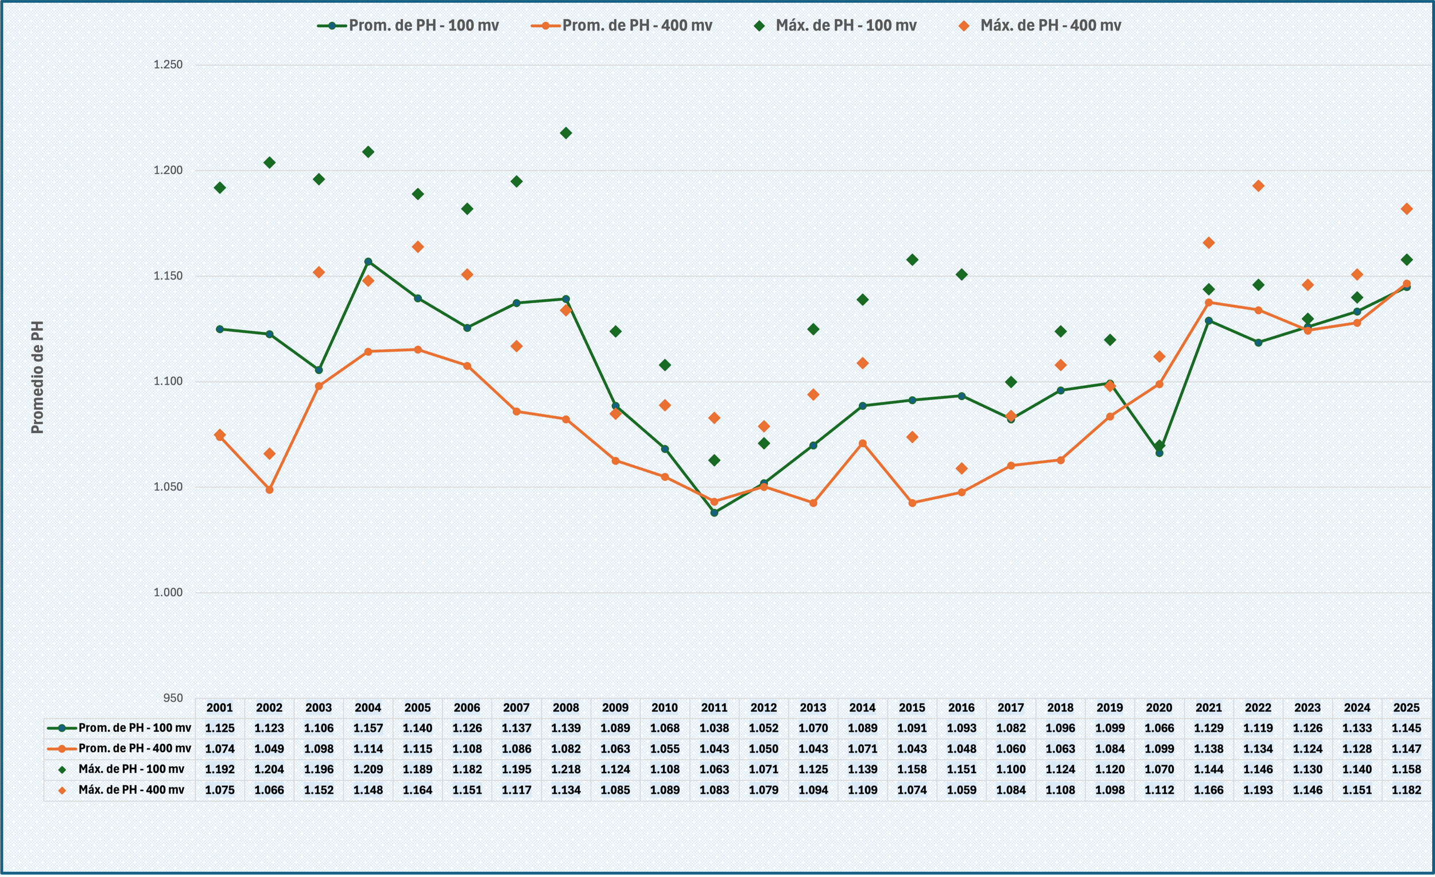1435x877 pixels.
Task: Select Máx. de PH - 100 mv legend diamond
Action: pyautogui.click(x=759, y=26)
